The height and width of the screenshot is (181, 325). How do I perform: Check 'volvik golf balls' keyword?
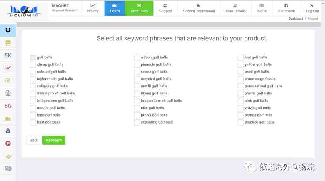[241, 108]
